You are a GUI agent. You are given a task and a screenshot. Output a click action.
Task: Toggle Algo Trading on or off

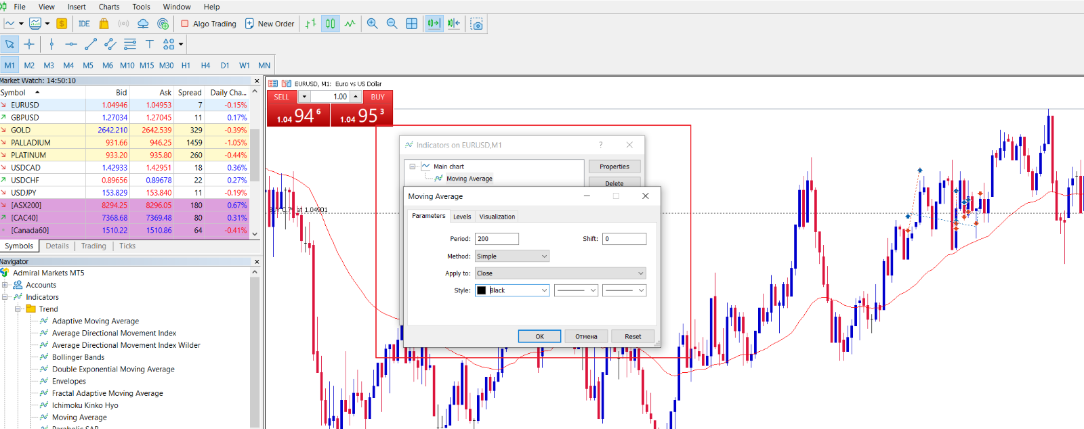[209, 24]
